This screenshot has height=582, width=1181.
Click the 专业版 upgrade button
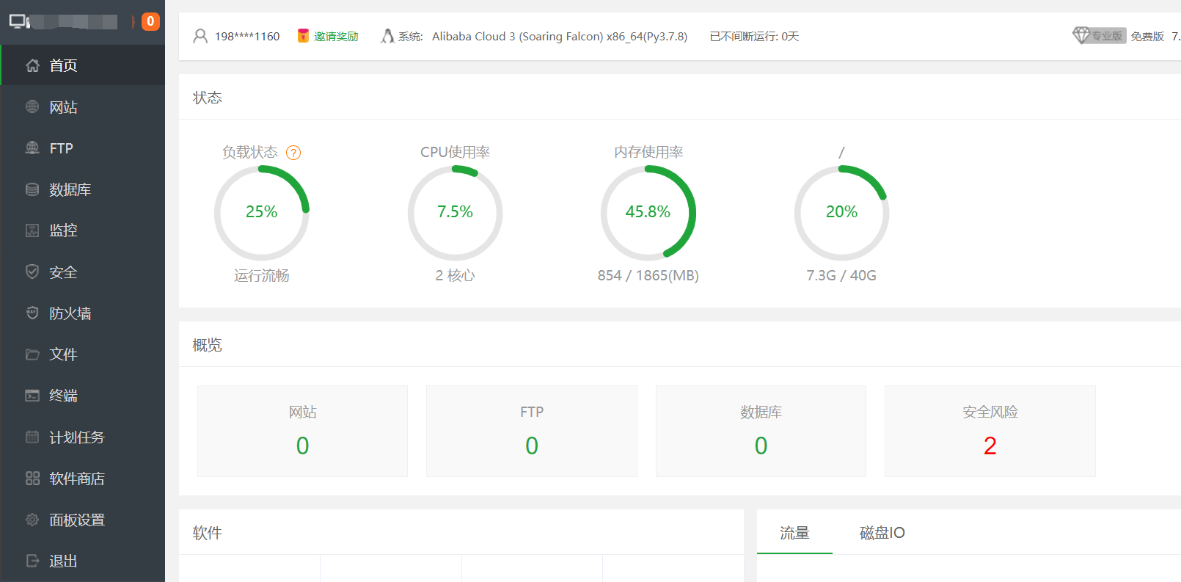1099,35
